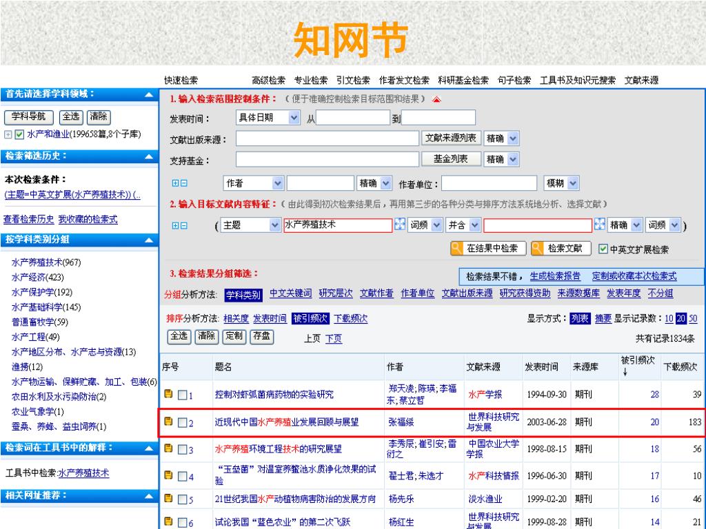
Task: Open the first 词频 dropdown
Action: [x=425, y=225]
